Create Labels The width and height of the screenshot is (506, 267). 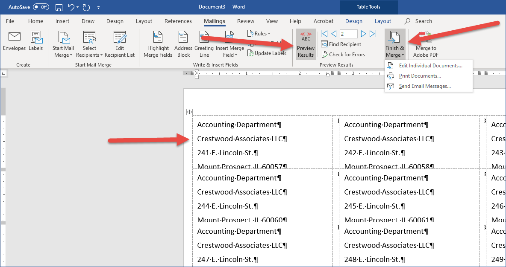click(35, 41)
